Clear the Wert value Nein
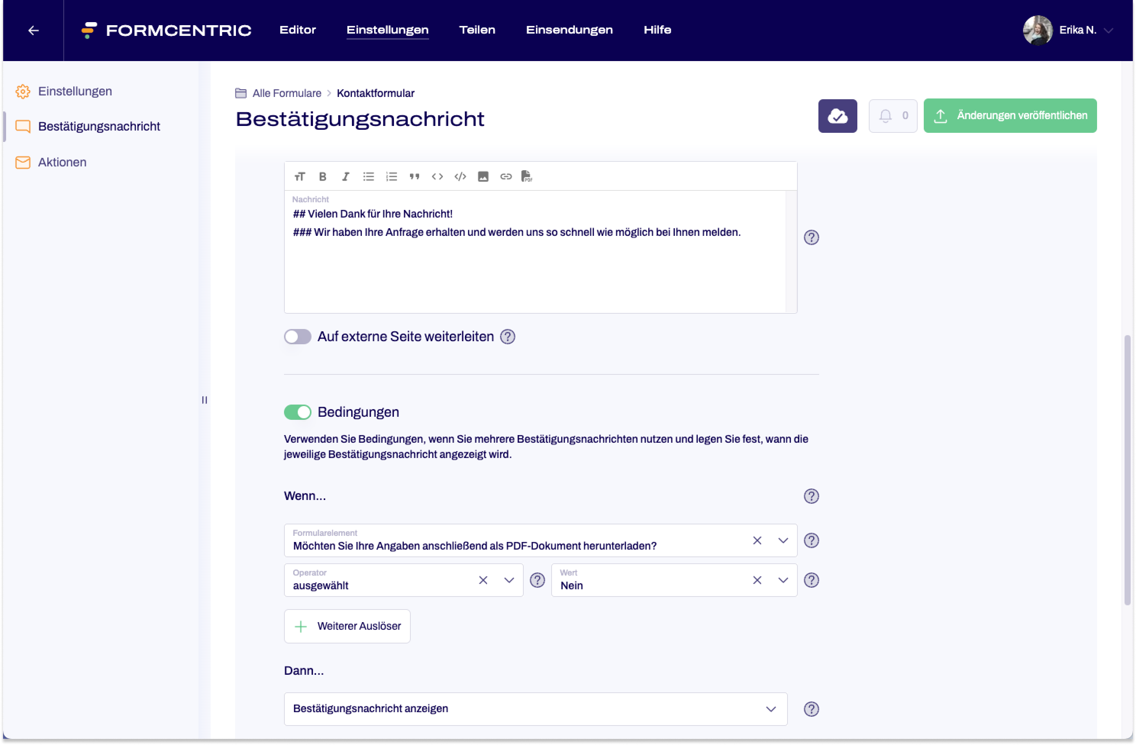Screen dimensions: 1136x745 (x=757, y=581)
